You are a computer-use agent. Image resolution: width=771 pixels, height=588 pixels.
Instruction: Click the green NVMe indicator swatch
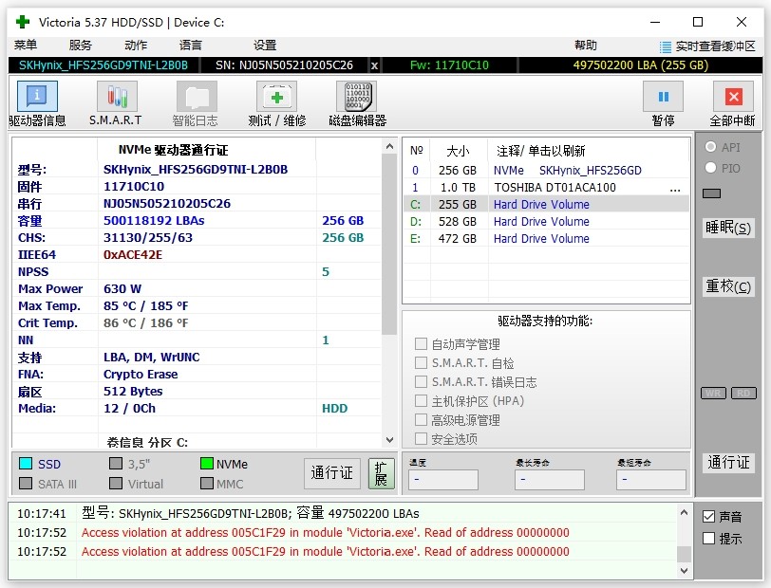207,465
